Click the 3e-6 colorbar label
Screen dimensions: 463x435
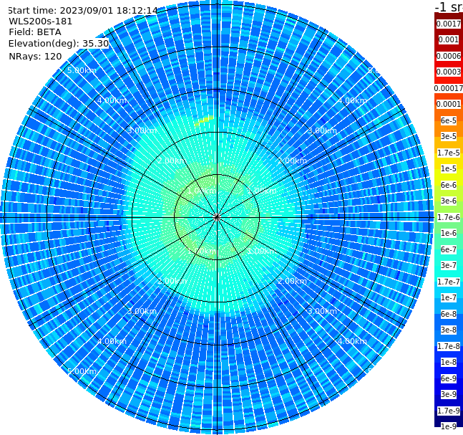coord(449,201)
